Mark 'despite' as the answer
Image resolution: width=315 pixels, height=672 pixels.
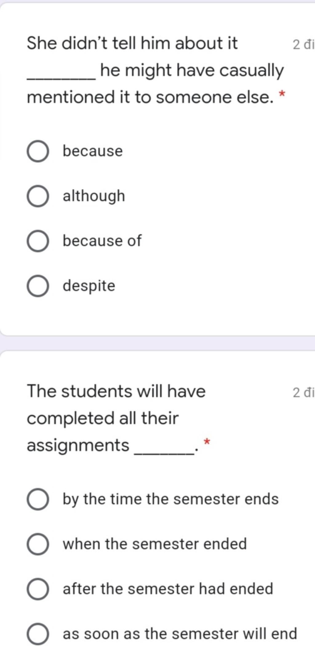click(38, 286)
